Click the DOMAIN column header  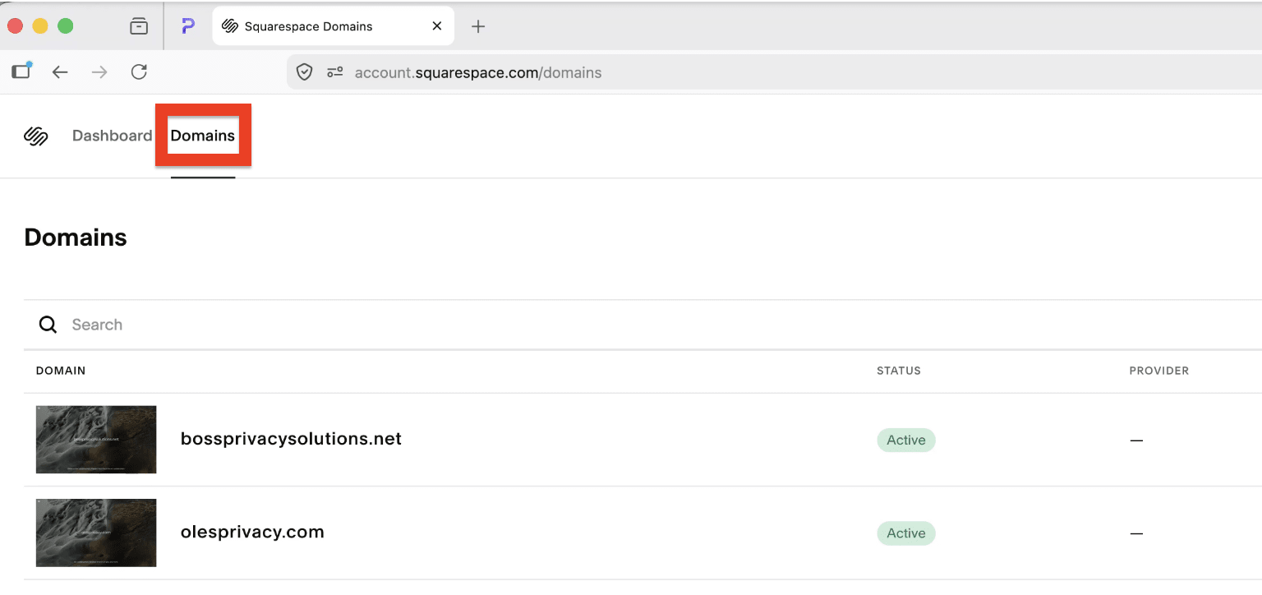[x=61, y=371]
